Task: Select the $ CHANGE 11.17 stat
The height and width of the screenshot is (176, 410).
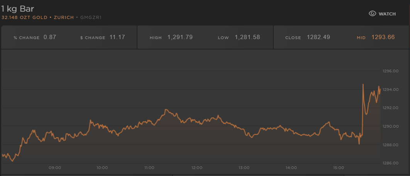Action: pyautogui.click(x=102, y=38)
